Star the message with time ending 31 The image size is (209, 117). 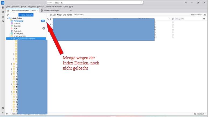(173, 22)
